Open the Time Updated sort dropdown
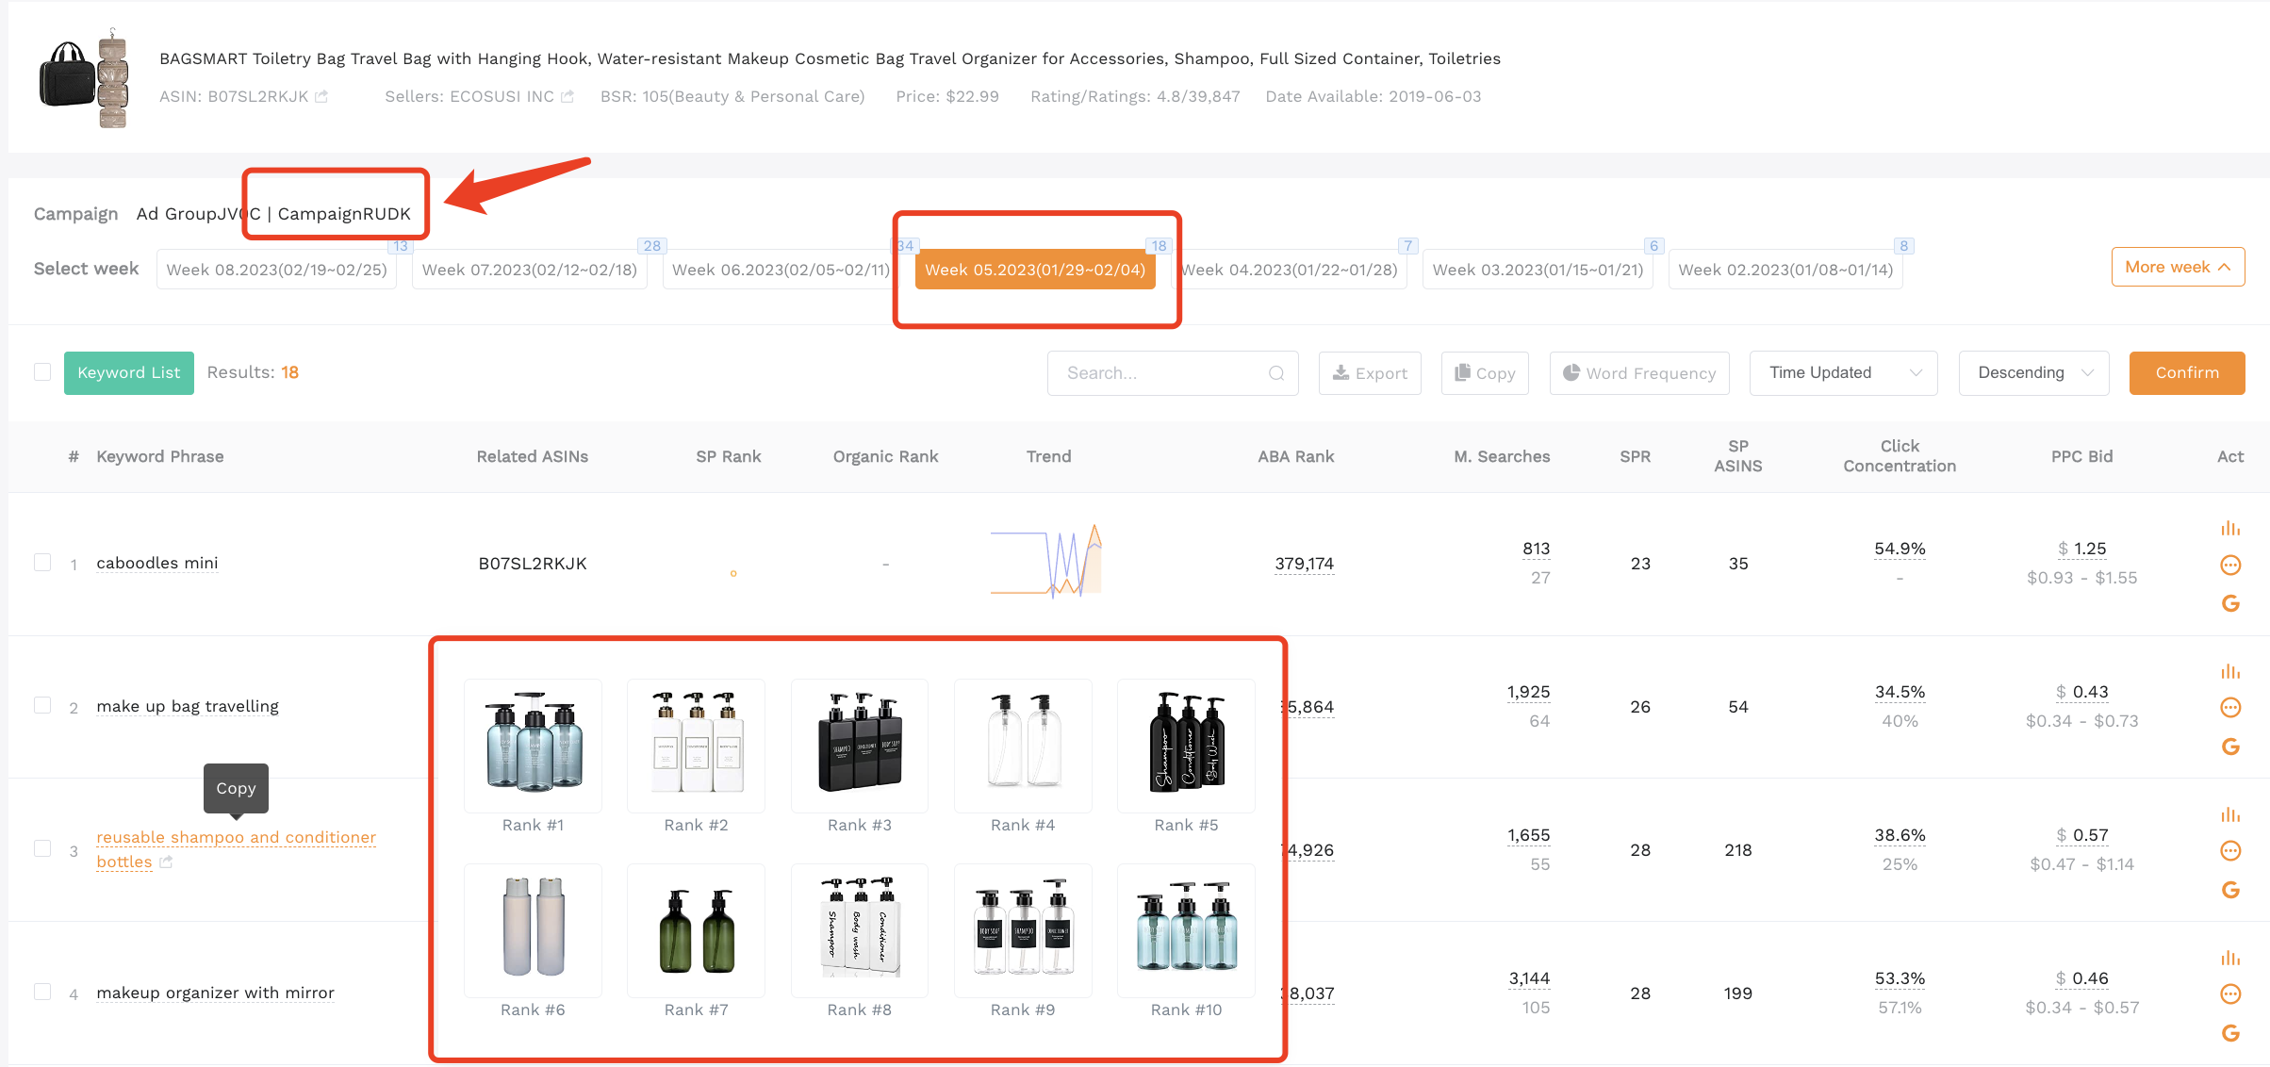 [1843, 373]
